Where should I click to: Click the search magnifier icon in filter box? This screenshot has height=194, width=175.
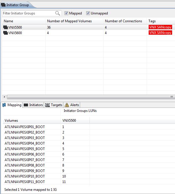tap(58, 13)
